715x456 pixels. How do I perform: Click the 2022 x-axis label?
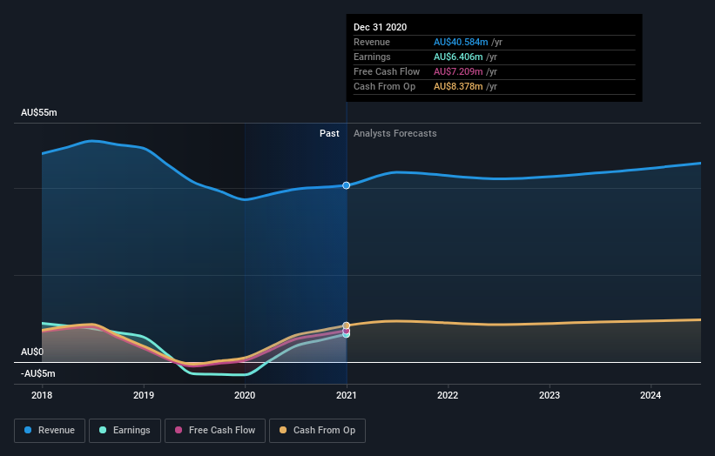tap(448, 395)
